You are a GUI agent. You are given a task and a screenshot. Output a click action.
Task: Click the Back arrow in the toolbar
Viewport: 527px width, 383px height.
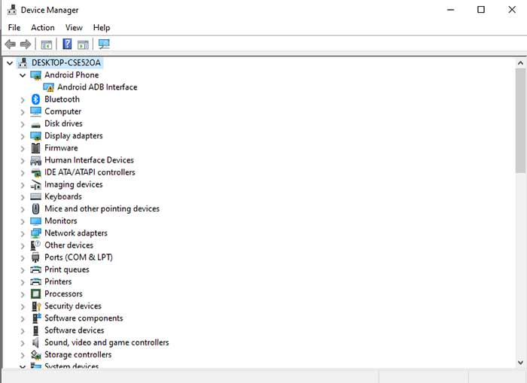pyautogui.click(x=11, y=44)
